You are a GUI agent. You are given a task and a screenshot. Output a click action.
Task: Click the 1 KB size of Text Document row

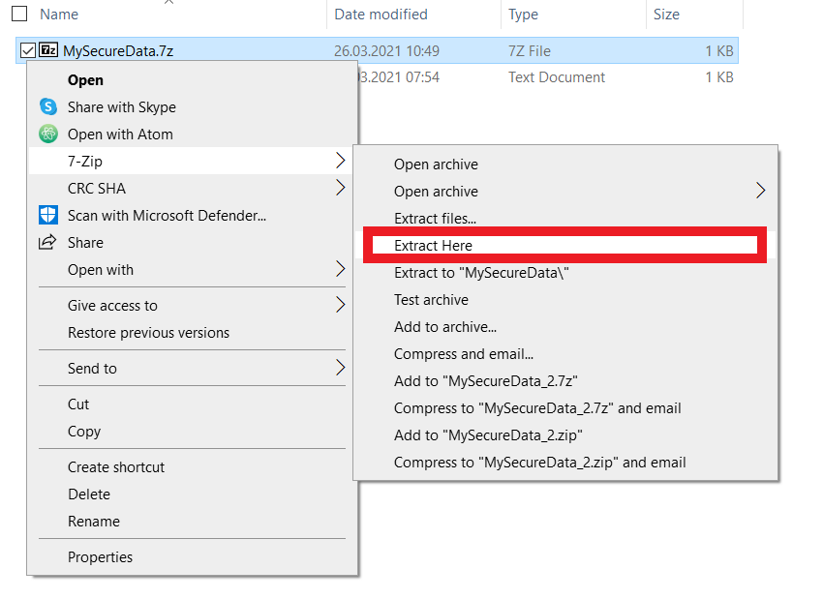[x=719, y=77]
